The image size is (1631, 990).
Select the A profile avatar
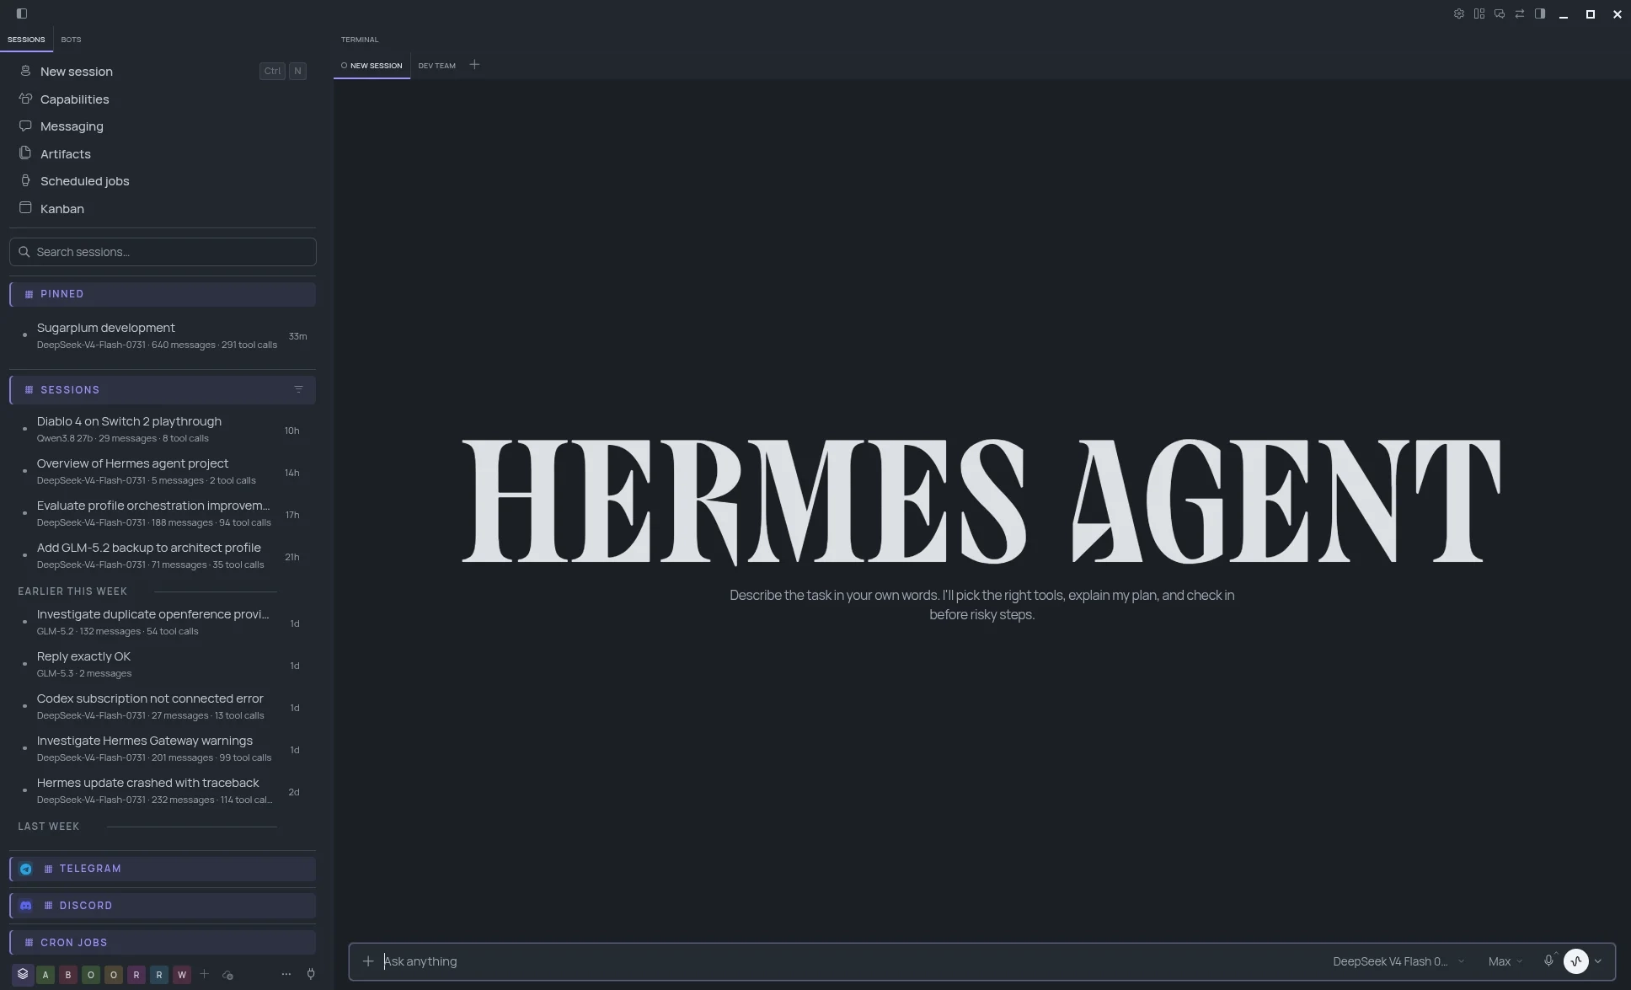[x=45, y=975]
